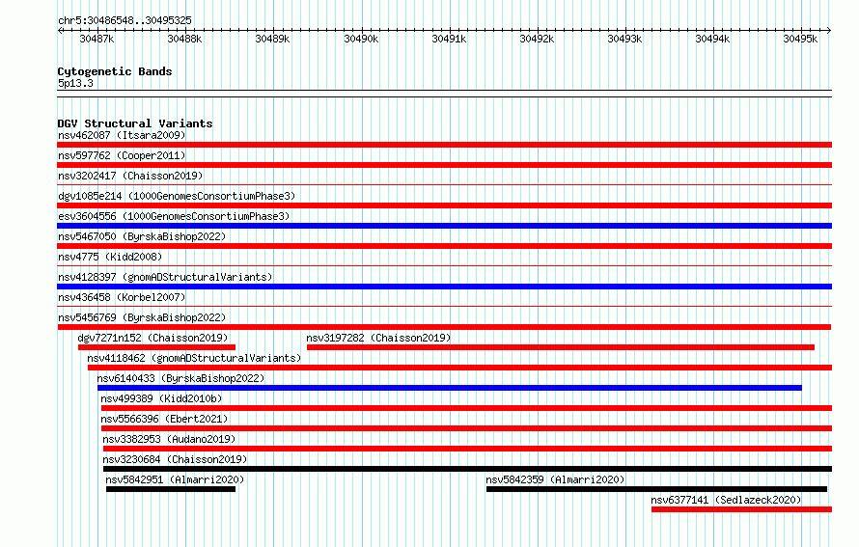Click the chr5:30486548..30495325 coordinates

point(125,20)
